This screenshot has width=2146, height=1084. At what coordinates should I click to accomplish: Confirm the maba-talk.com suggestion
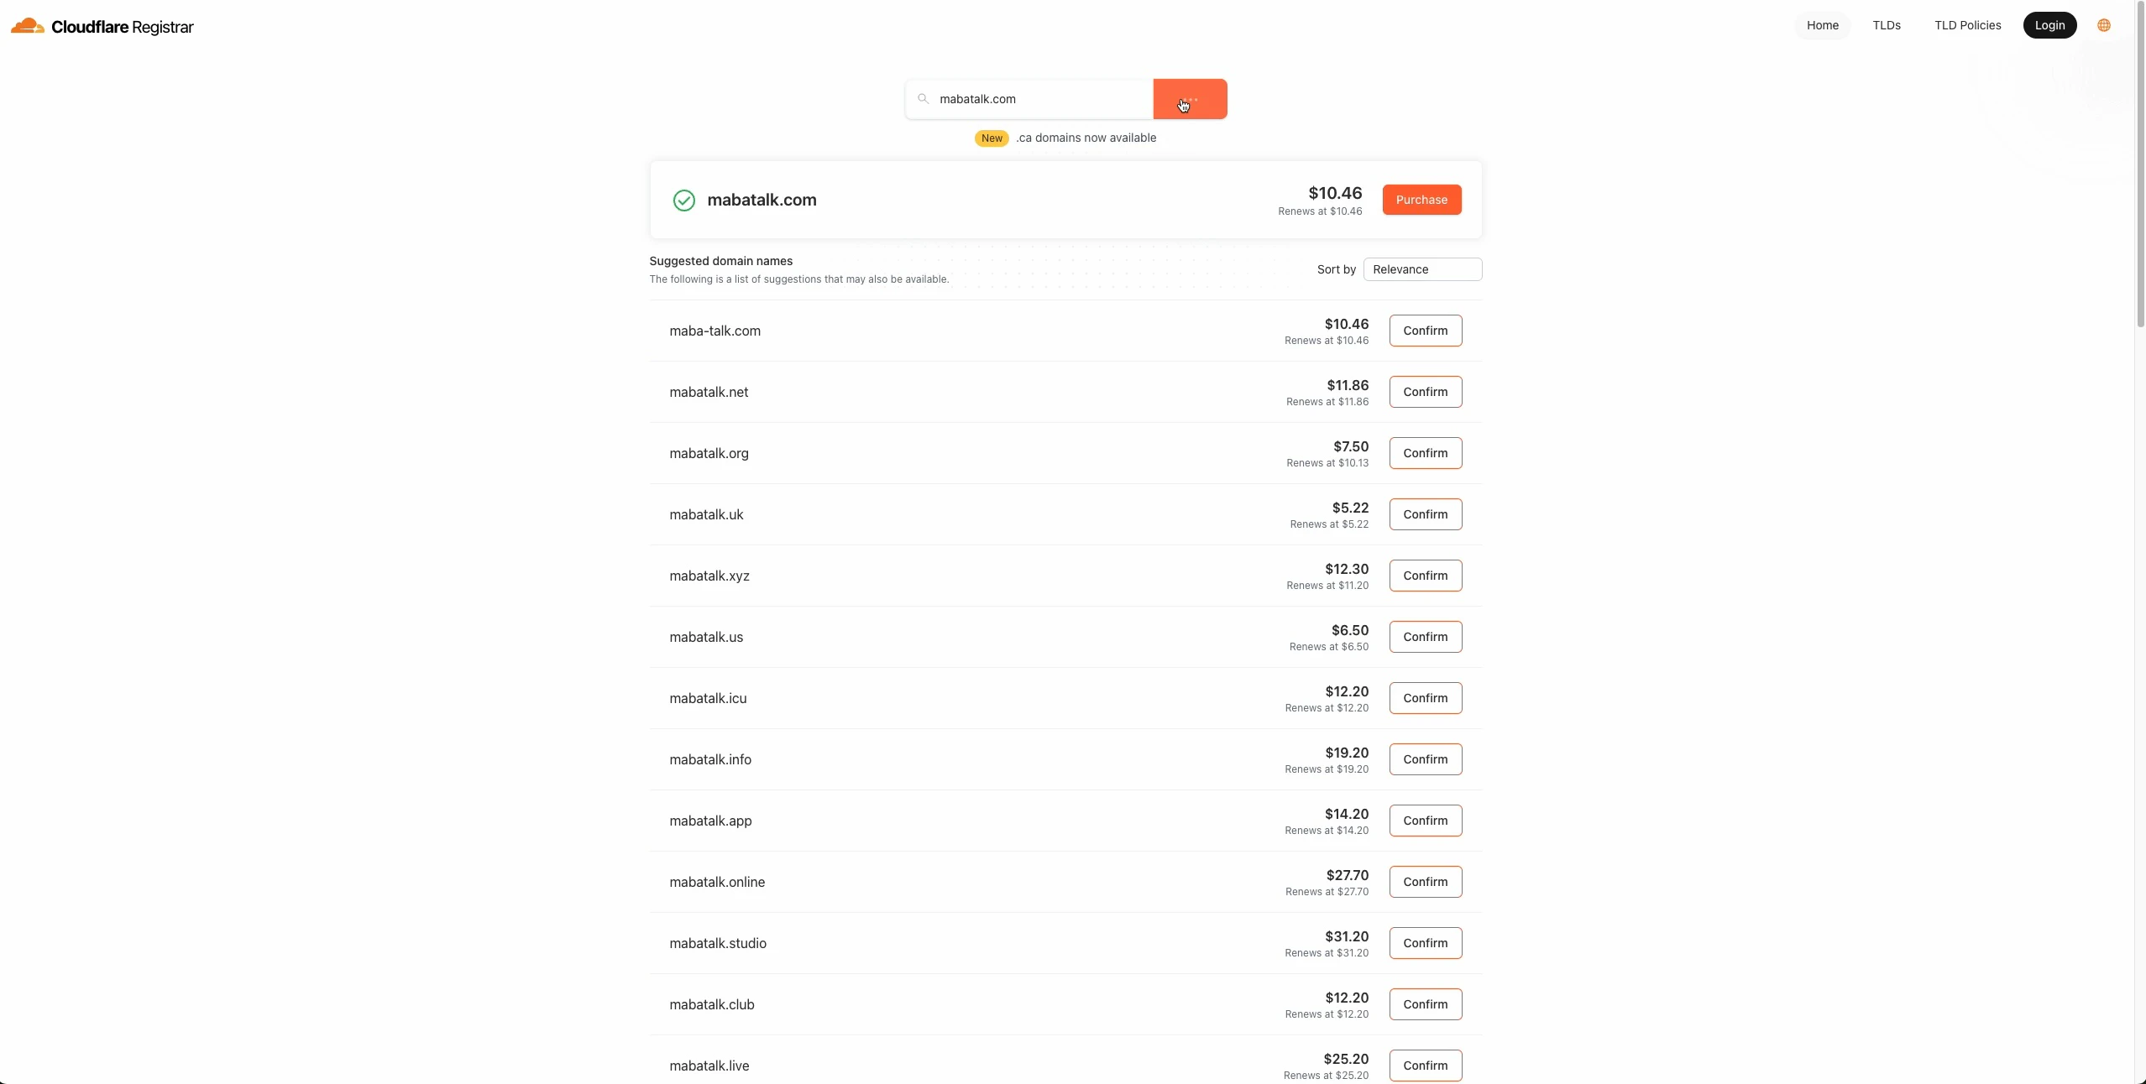(1425, 331)
